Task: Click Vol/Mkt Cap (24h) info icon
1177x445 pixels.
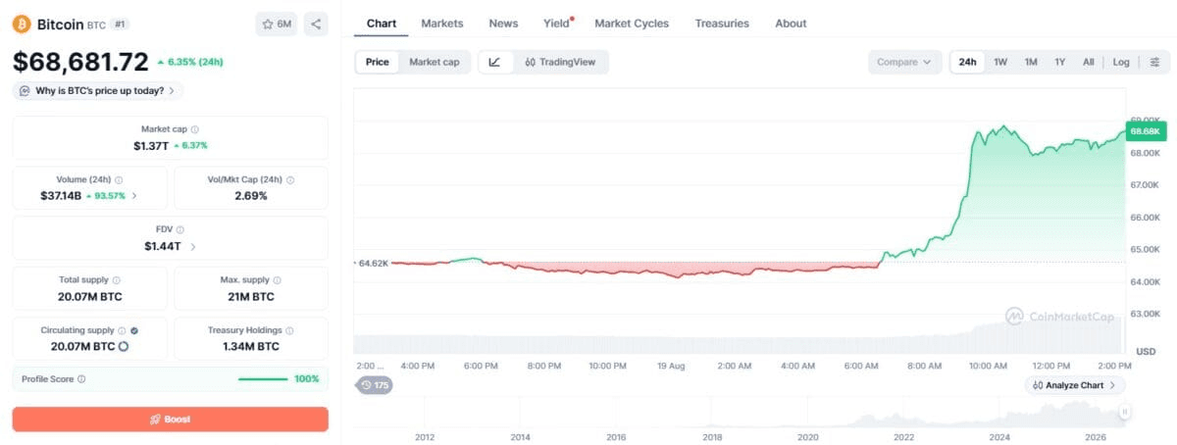Action: pyautogui.click(x=290, y=180)
